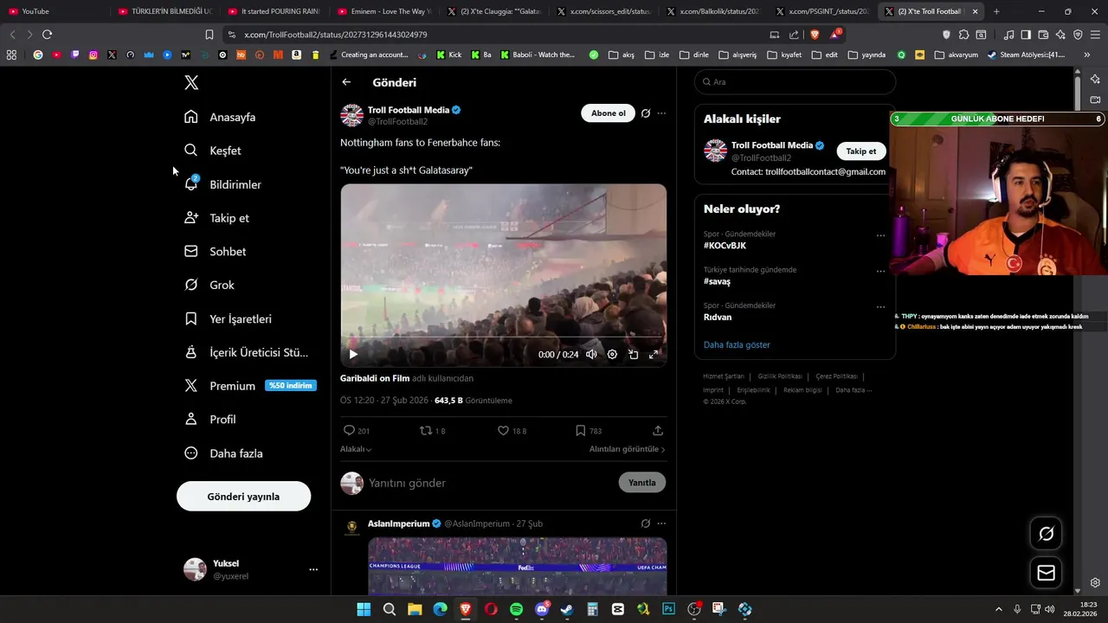Open more options for #savaş trend
This screenshot has height=623, width=1108.
880,271
